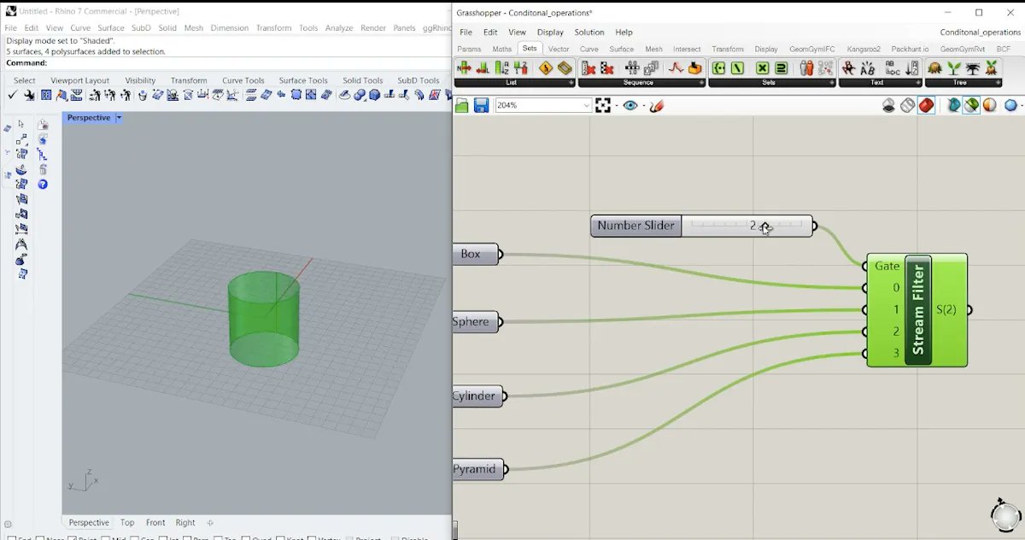Viewport: 1025px width, 540px height.
Task: Toggle Grasshopper preview with the eye icon
Action: tap(630, 105)
